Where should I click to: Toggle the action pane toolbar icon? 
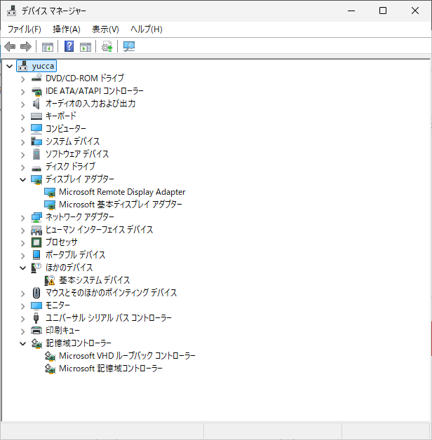(x=86, y=46)
